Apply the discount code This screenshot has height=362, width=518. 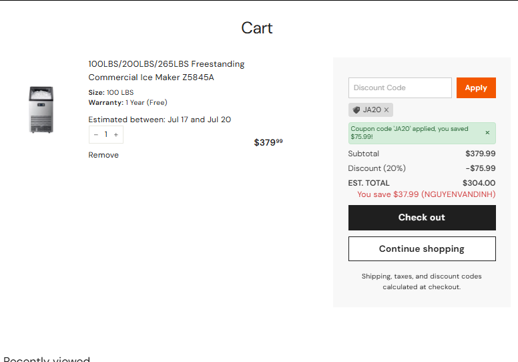click(x=476, y=87)
